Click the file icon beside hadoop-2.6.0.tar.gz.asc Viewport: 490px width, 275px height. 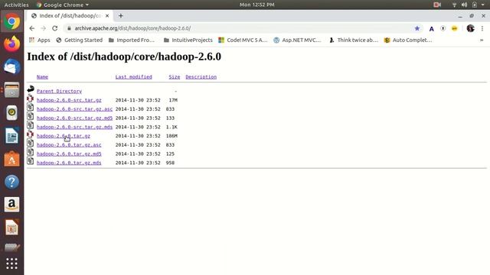click(31, 144)
